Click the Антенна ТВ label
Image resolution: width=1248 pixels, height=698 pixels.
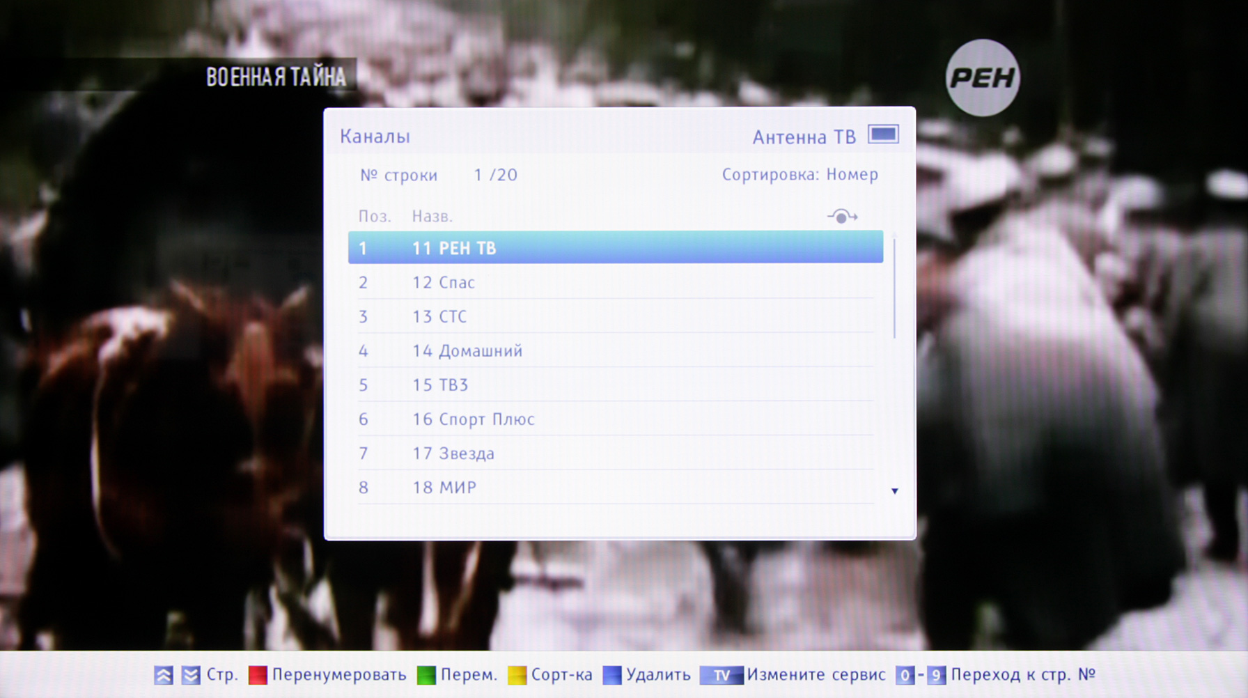coord(804,137)
